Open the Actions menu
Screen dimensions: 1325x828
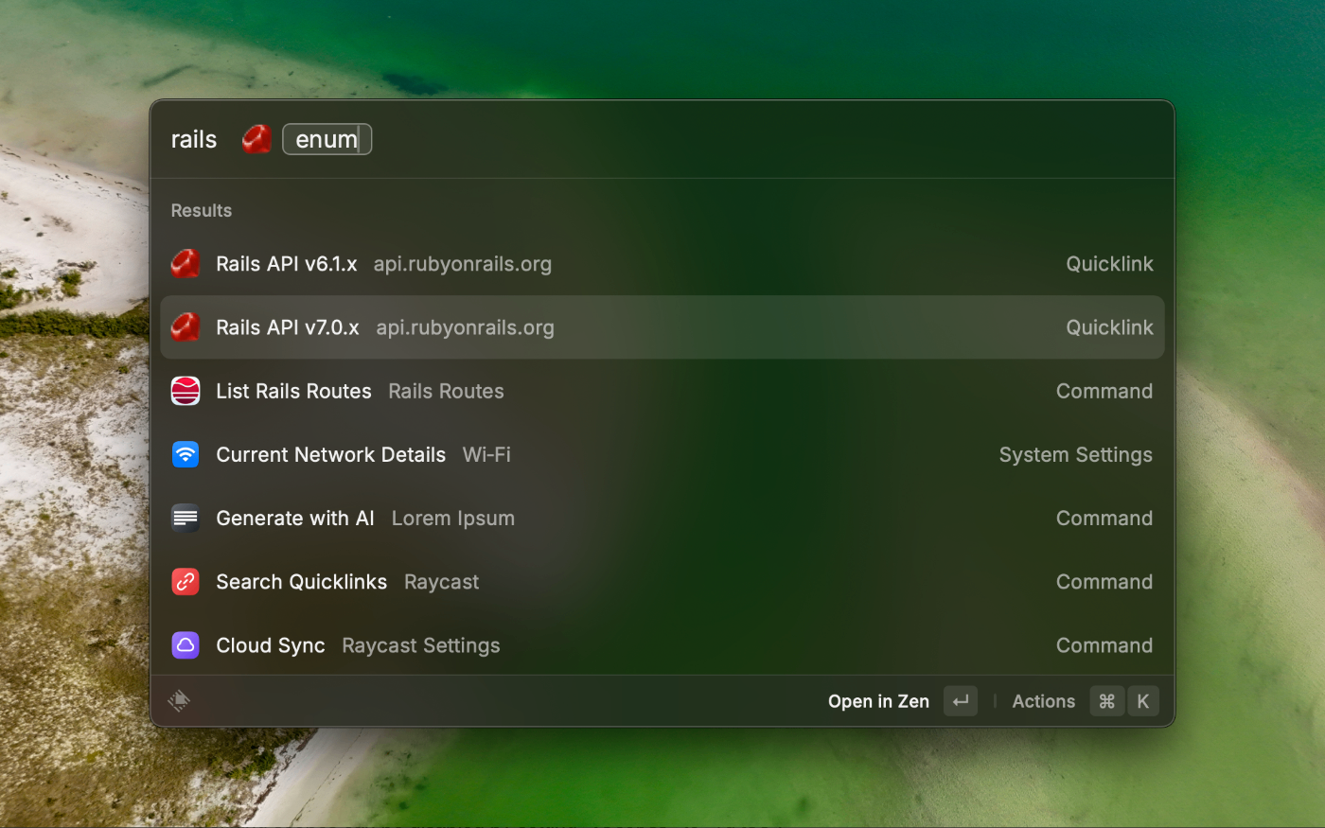pyautogui.click(x=1044, y=701)
